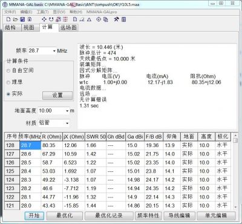Switch to the 远场图 tab
This screenshot has height=224, width=242.
[x=68, y=28]
